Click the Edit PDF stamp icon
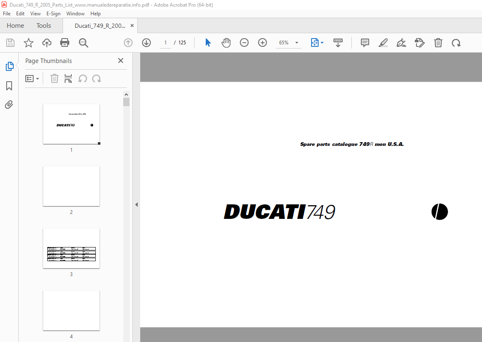This screenshot has width=482, height=342. pyautogui.click(x=420, y=43)
